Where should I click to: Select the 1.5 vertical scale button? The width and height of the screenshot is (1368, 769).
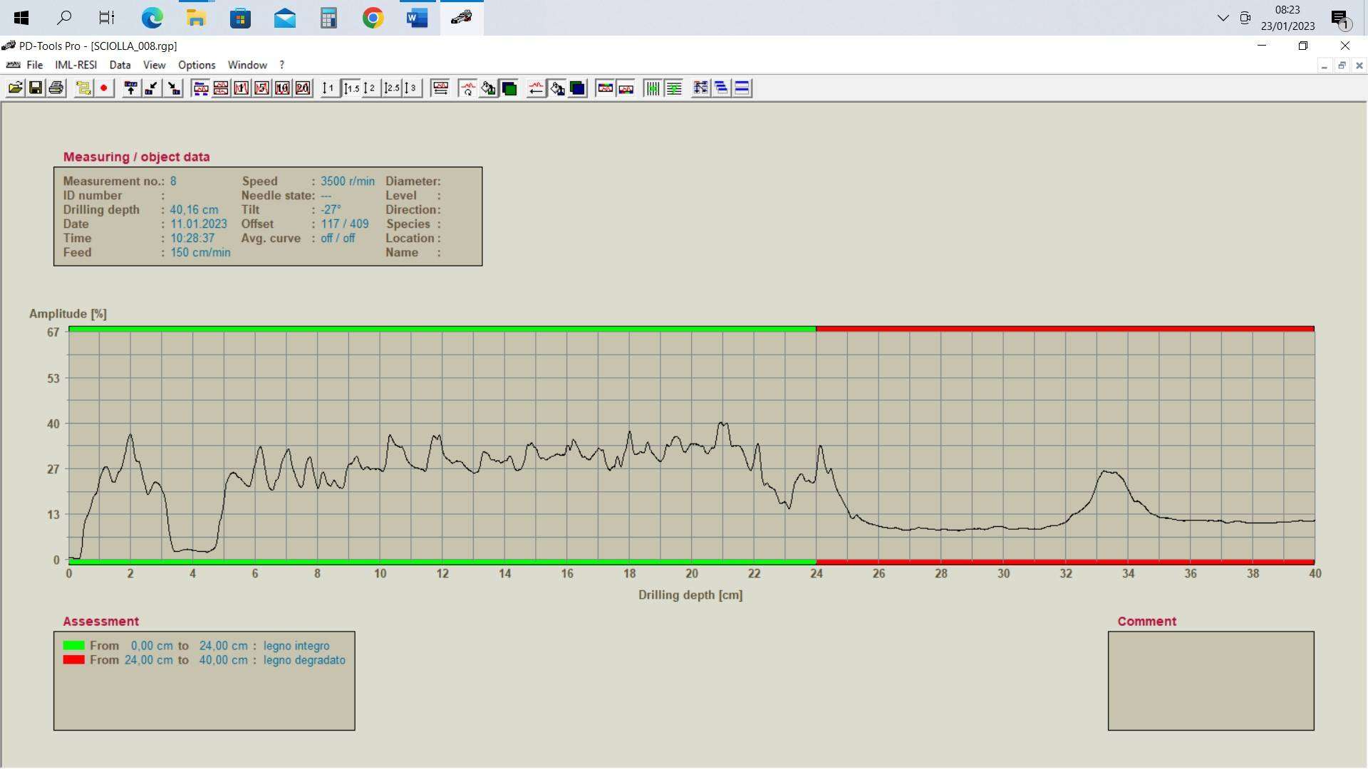tap(351, 88)
